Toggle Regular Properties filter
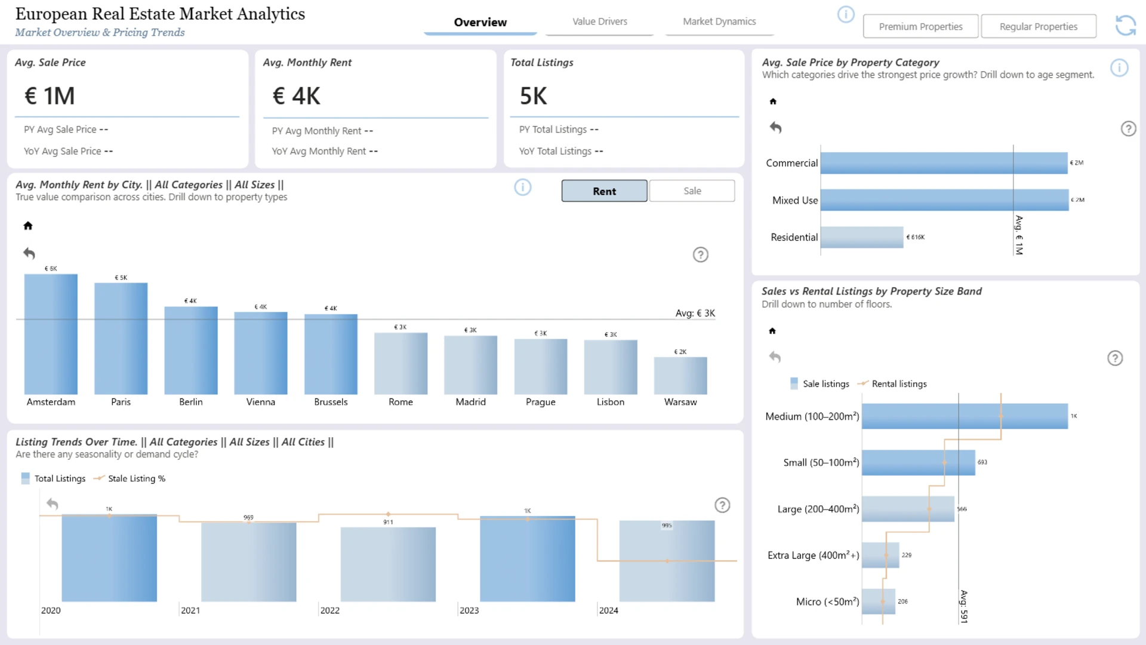Image resolution: width=1146 pixels, height=645 pixels. [1038, 26]
